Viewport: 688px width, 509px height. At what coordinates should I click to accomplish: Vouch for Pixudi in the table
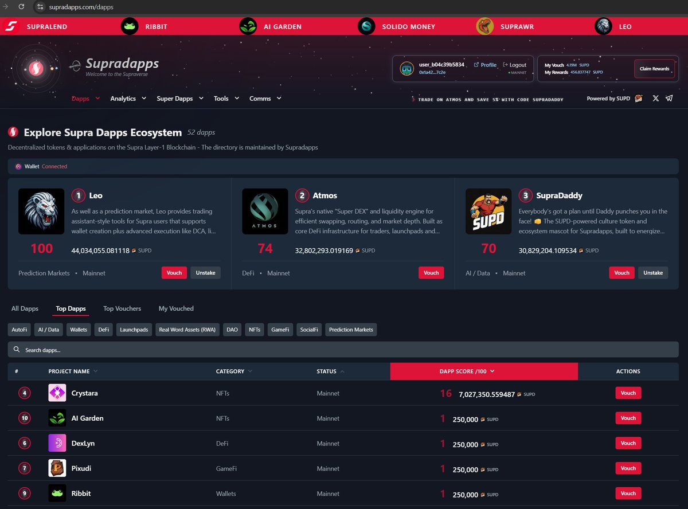628,468
